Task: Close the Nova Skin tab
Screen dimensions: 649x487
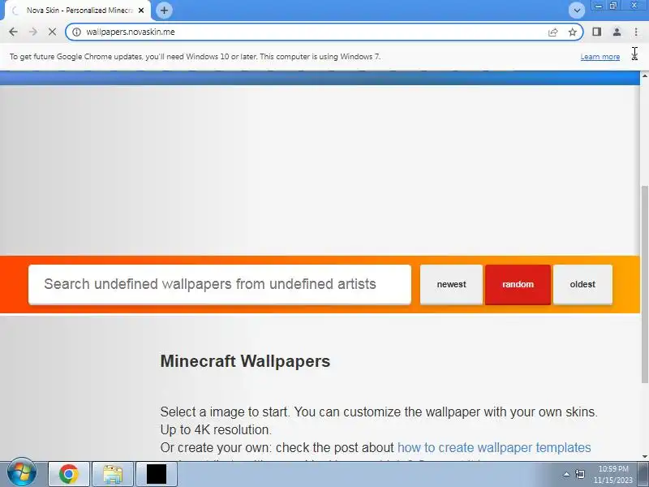Action: pos(141,11)
